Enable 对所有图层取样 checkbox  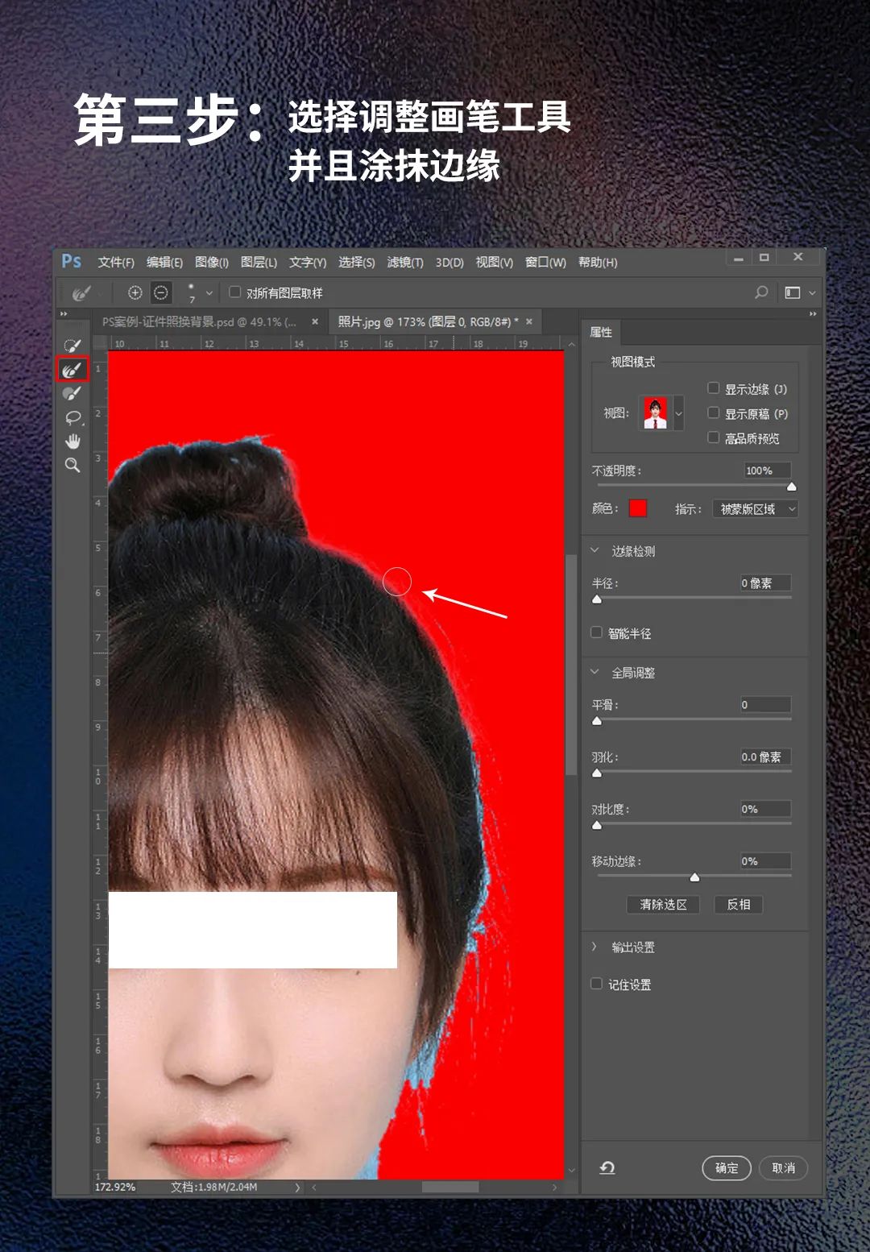(235, 292)
